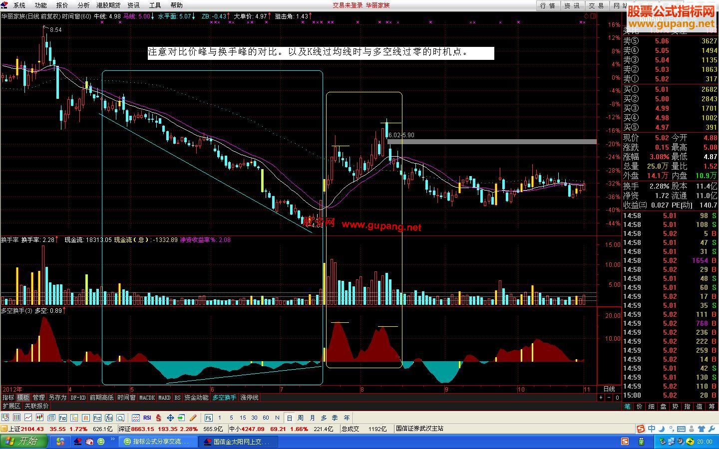Select the 模板 tab

click(23, 398)
